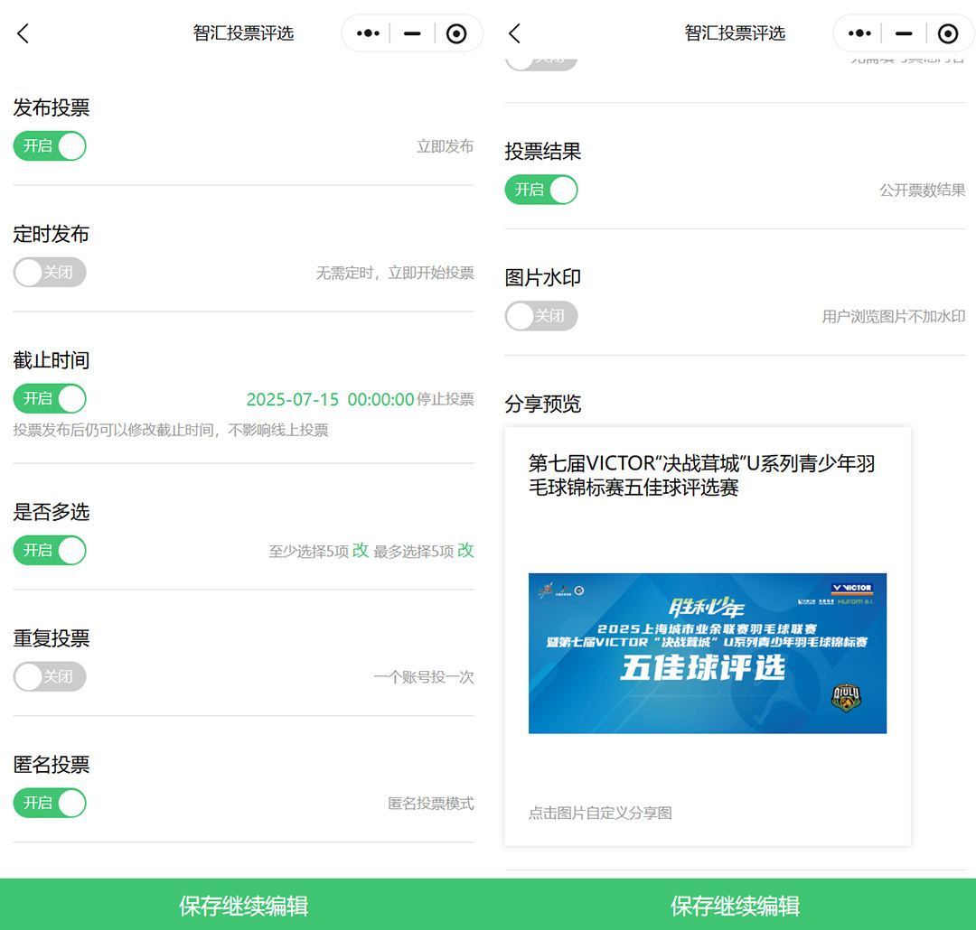Viewport: 976px width, 930px height.
Task: Click 保存继续编辑 button in left panel
Action: click(x=243, y=905)
